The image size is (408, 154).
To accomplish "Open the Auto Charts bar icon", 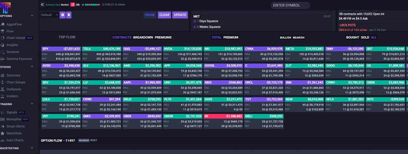I will pos(3,140).
